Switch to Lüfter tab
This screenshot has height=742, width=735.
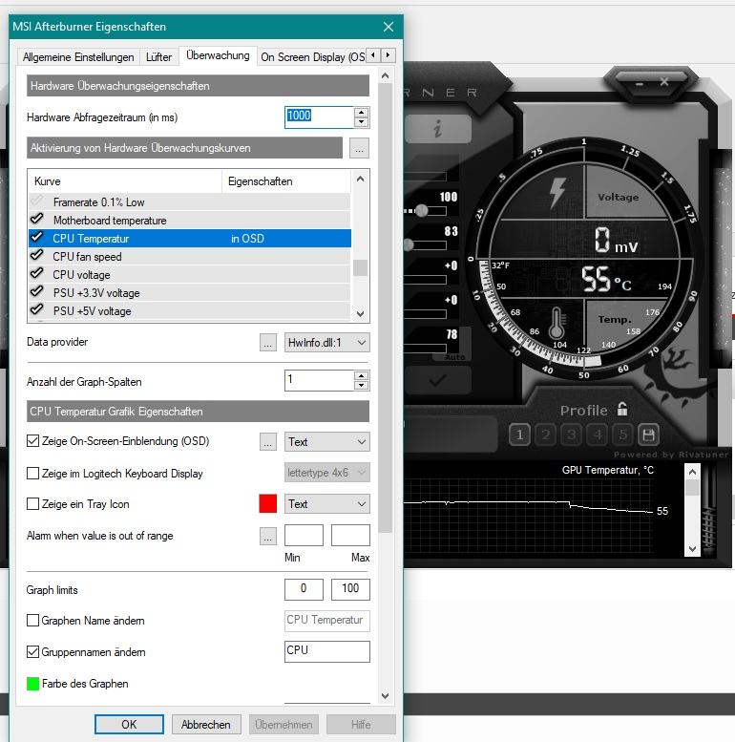pyautogui.click(x=158, y=57)
